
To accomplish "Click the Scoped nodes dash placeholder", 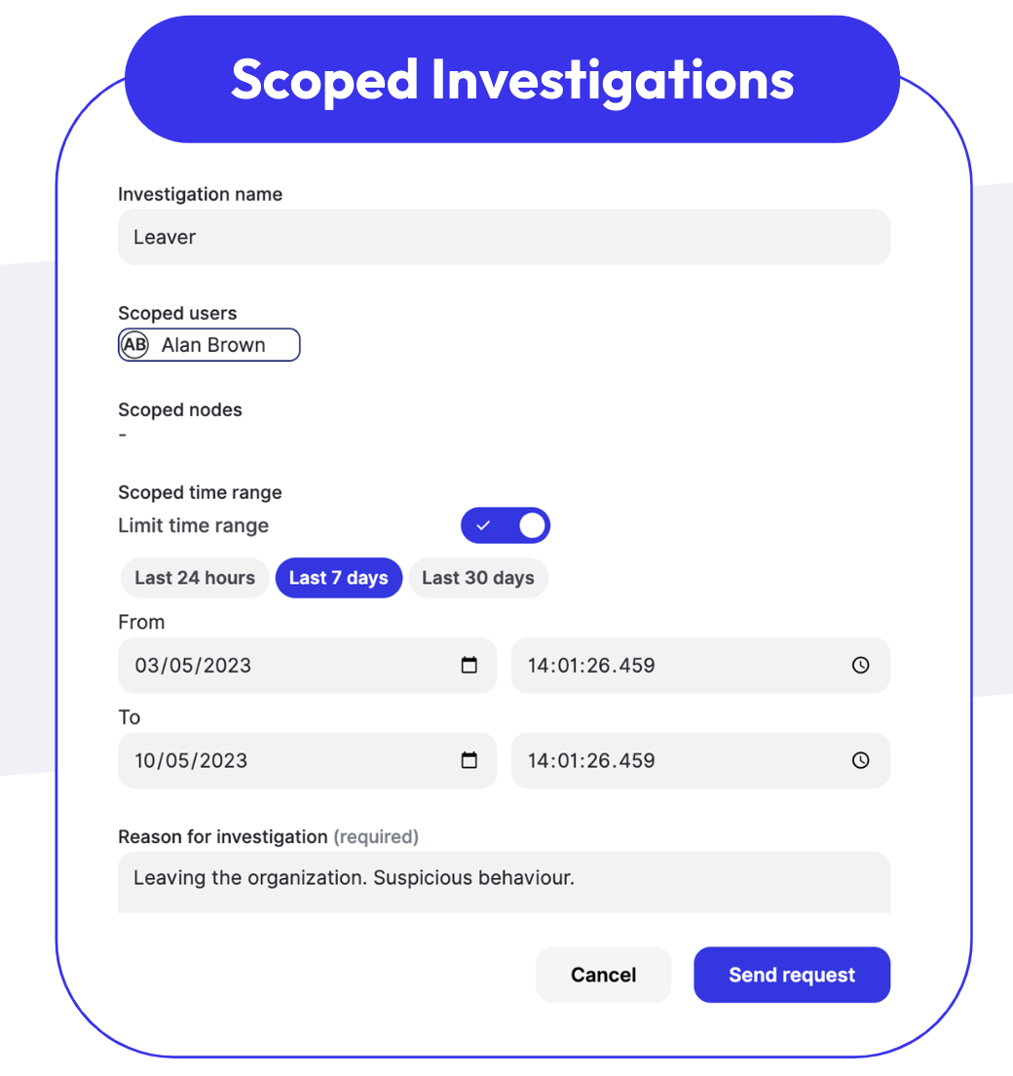I will point(123,435).
